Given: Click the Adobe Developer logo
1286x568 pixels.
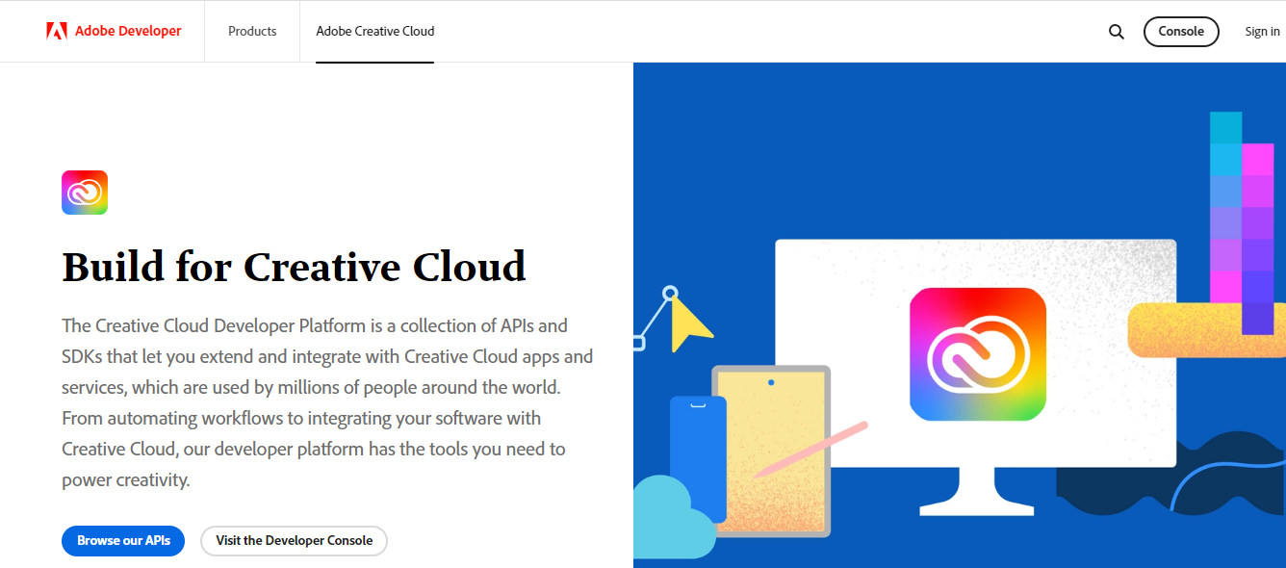Looking at the screenshot, I should pos(114,31).
